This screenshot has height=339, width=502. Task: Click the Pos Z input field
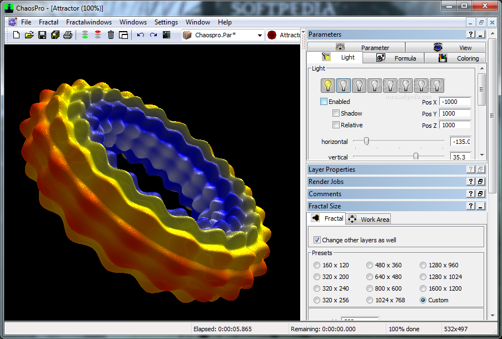pos(455,125)
